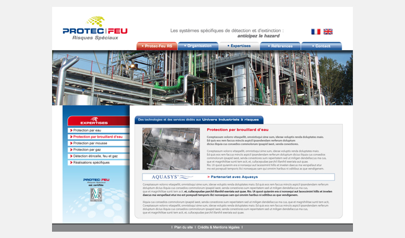Viewport: 405px width, 238px height.
Task: Click the French flag language icon
Action: point(316,32)
